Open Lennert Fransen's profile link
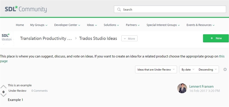 (x=201, y=86)
